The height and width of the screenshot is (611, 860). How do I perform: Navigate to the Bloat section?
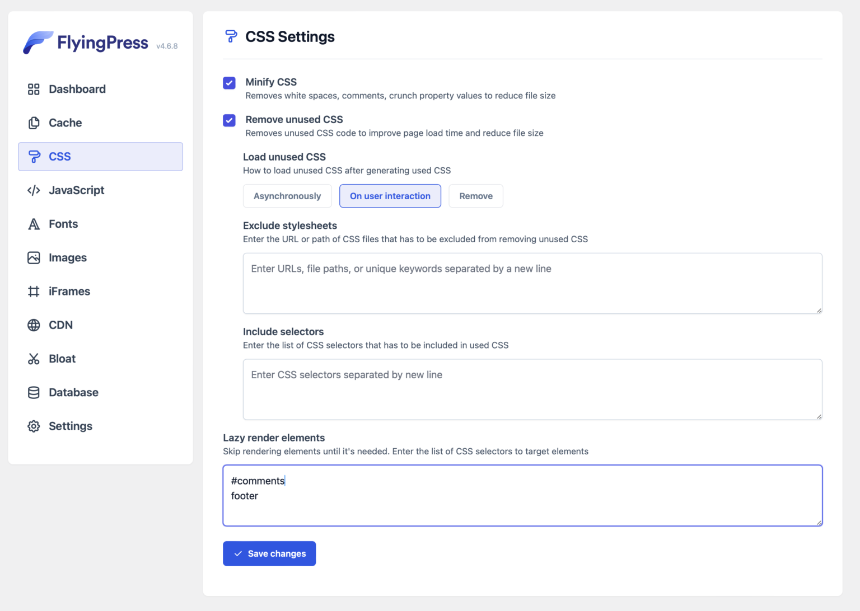coord(62,359)
